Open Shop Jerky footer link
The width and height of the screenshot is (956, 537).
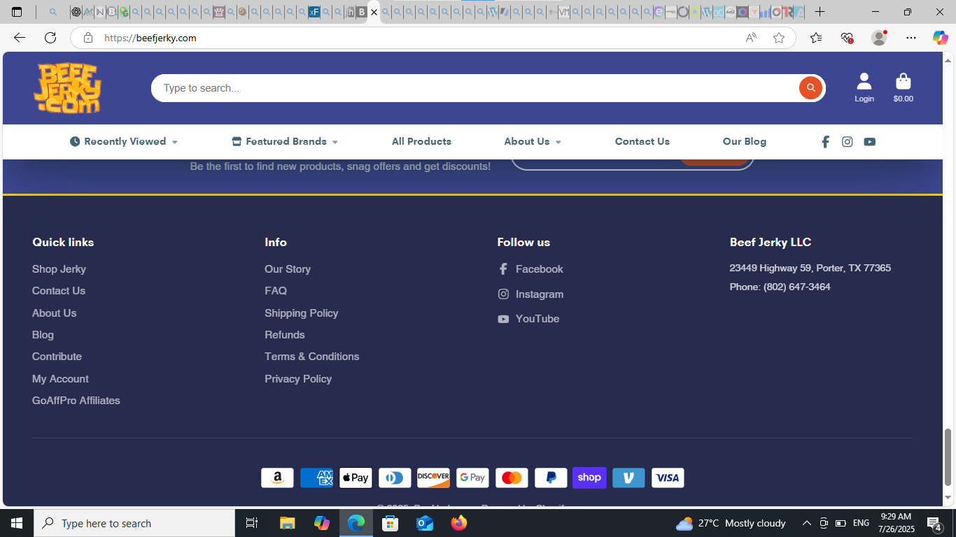tap(59, 269)
